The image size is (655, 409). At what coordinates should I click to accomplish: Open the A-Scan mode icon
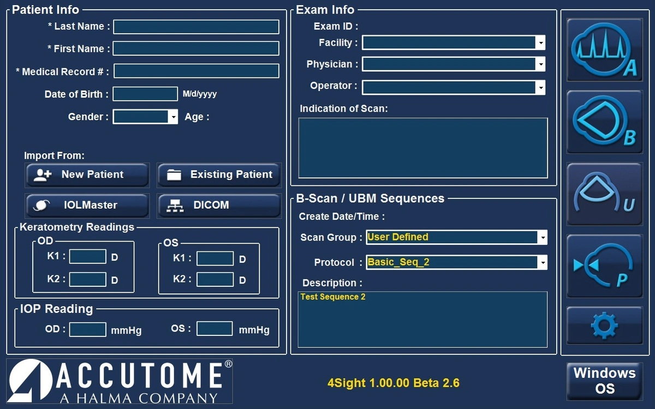point(604,50)
